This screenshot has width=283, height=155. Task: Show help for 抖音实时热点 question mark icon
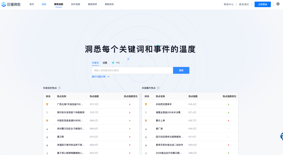[x=59, y=88]
